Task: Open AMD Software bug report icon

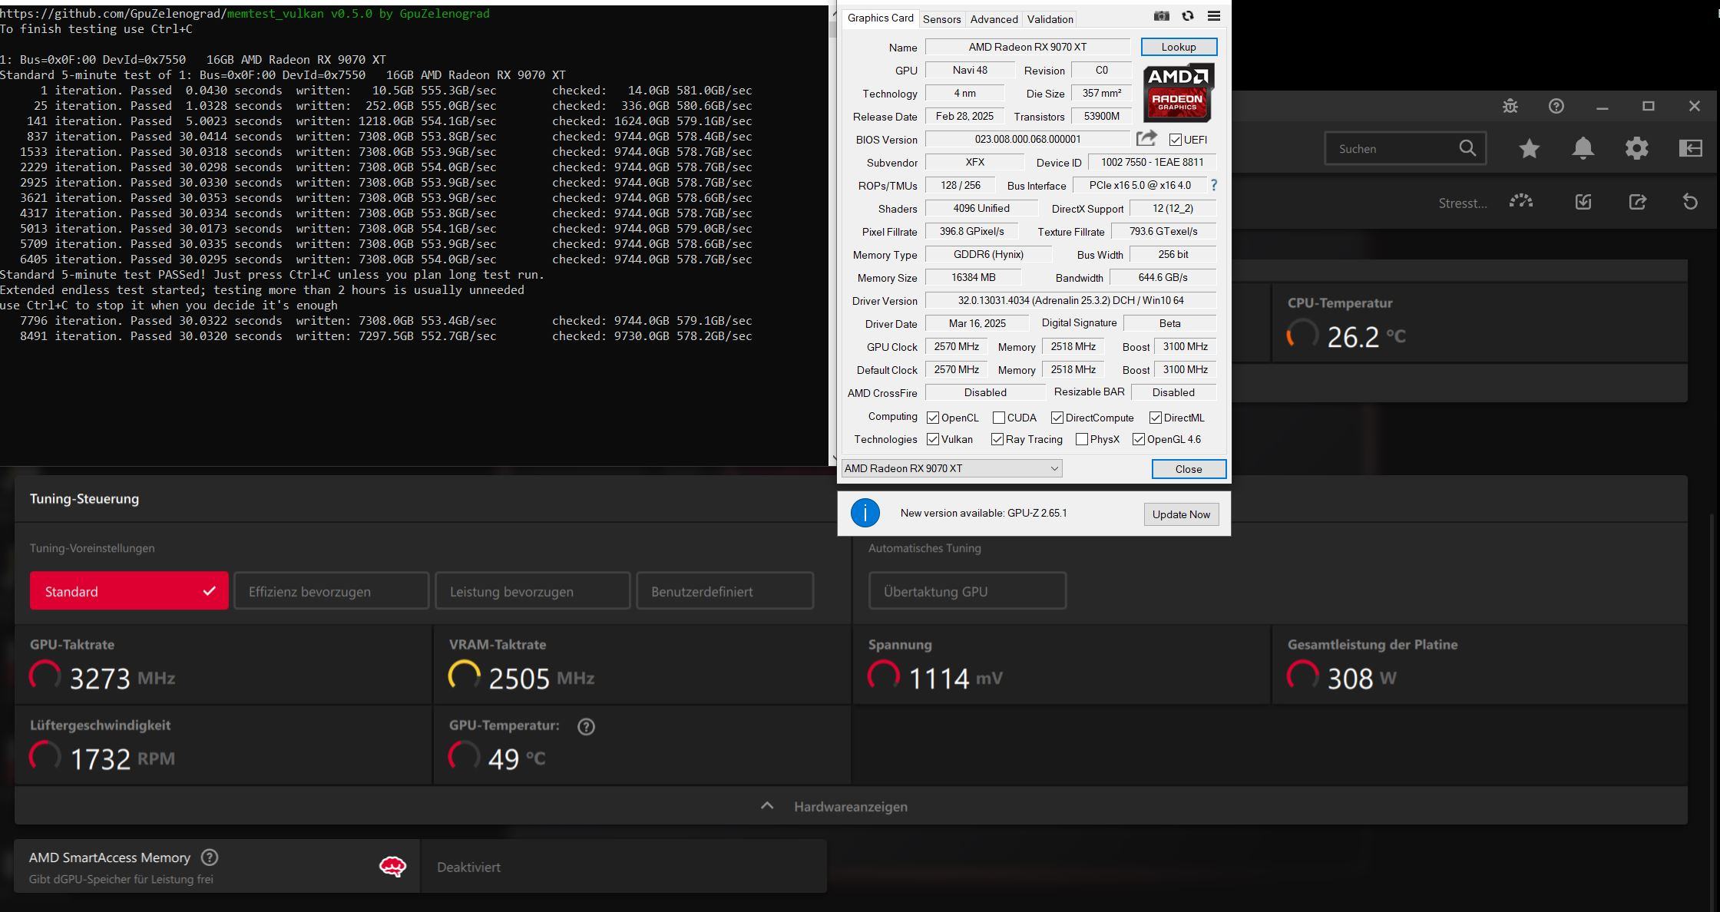Action: coord(1510,107)
